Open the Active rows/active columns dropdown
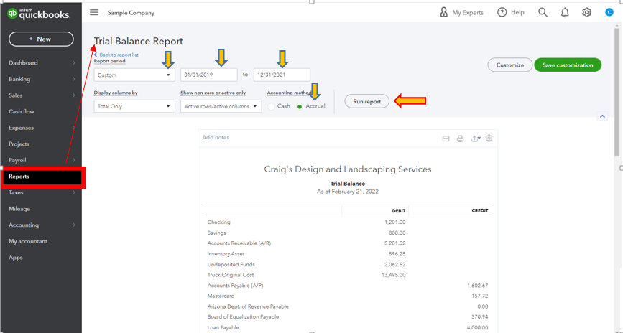The width and height of the screenshot is (623, 333). tap(221, 106)
